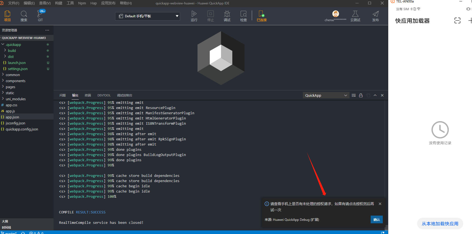This screenshot has height=234, width=472.
Task: Open explorer more actions ellipsis
Action: pos(47,30)
